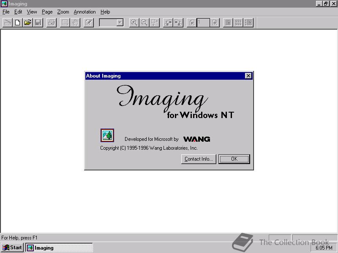Minimize the Imaging window
This screenshot has width=338, height=253.
click(x=319, y=4)
